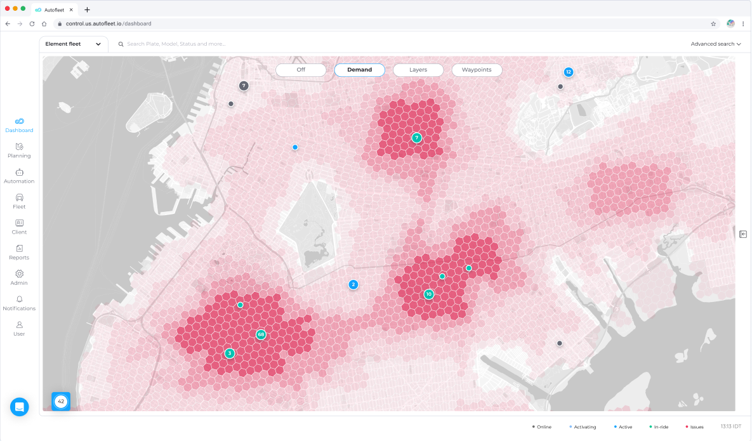Enable the Demand heatmap view
Viewport: 752px width, 441px height.
click(360, 70)
